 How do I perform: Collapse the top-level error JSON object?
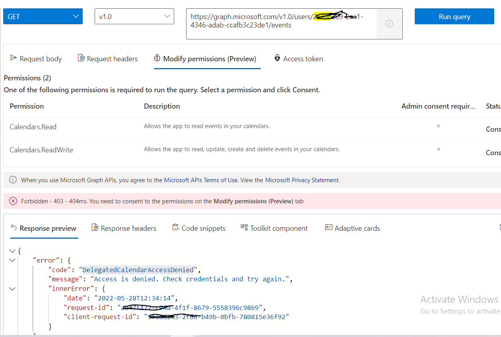(12, 260)
